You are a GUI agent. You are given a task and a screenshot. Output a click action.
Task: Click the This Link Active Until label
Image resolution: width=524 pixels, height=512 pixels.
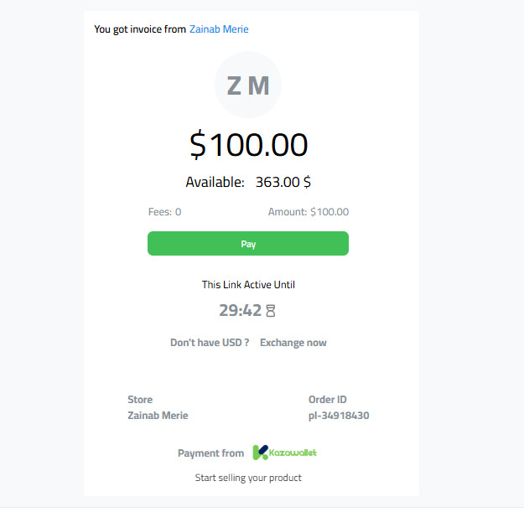[x=248, y=285]
